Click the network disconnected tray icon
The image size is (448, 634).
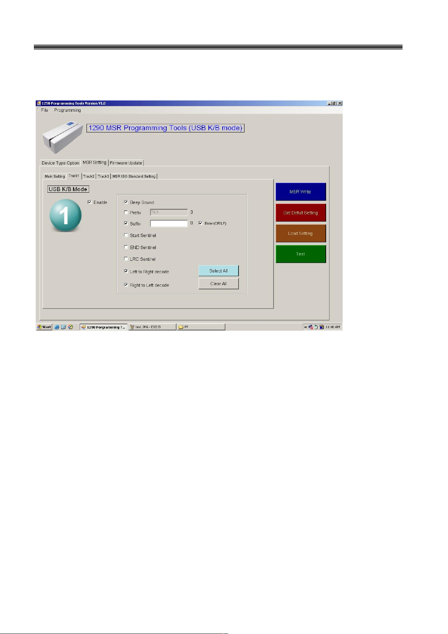tap(311, 327)
